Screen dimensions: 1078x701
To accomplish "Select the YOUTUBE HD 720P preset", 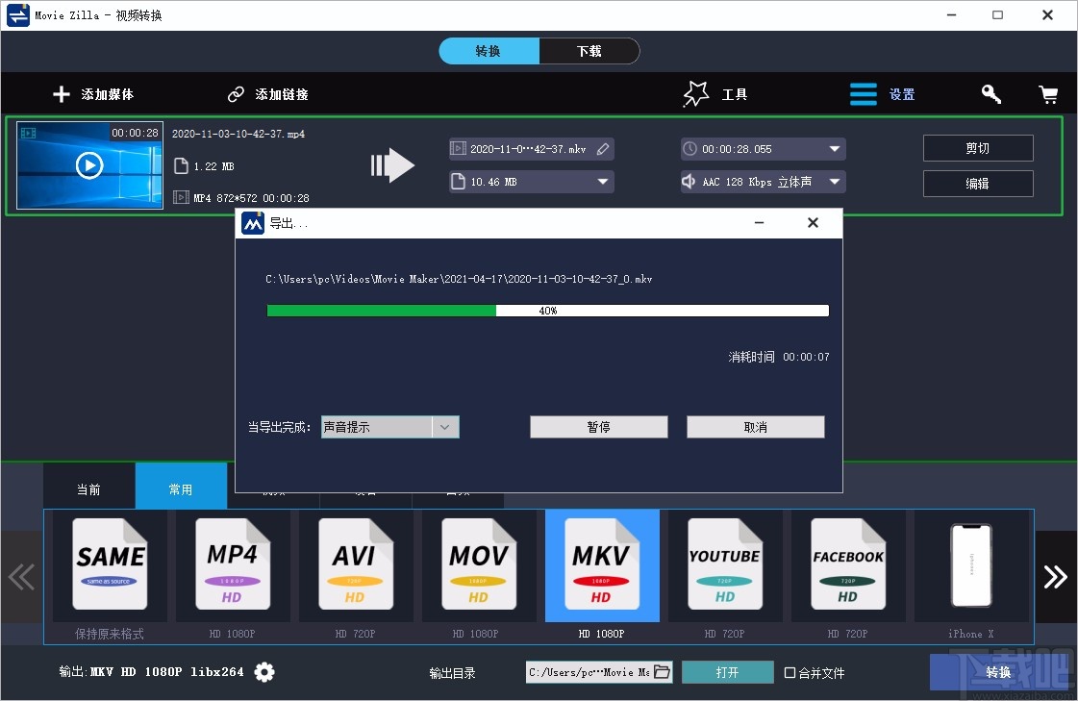I will coord(724,566).
